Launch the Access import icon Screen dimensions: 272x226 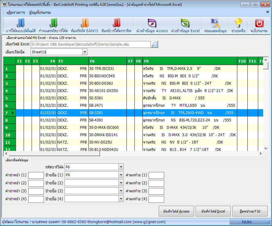pos(152,23)
